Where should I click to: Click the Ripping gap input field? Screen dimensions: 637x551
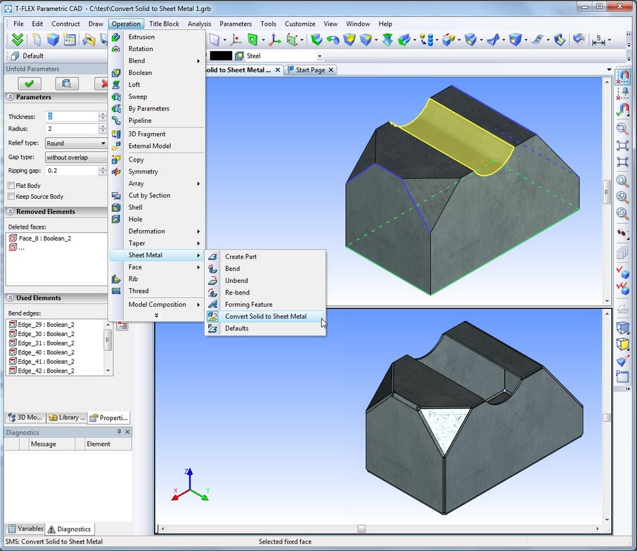[x=71, y=171]
